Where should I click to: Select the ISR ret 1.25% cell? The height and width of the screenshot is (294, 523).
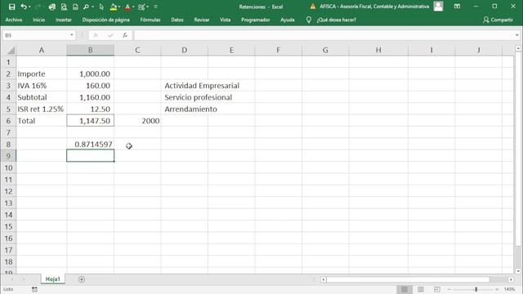[x=42, y=109]
